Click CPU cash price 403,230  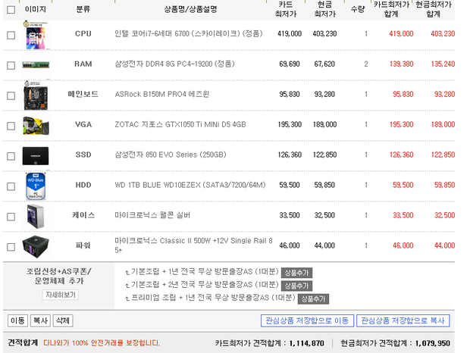pos(324,33)
